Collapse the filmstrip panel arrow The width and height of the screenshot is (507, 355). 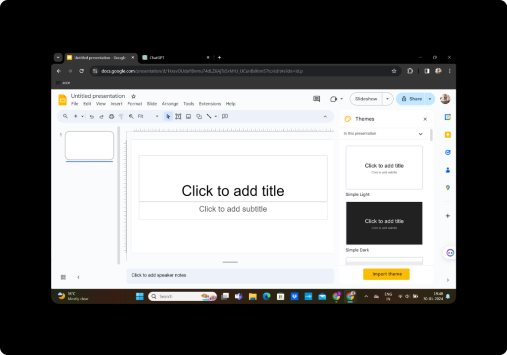pos(78,277)
